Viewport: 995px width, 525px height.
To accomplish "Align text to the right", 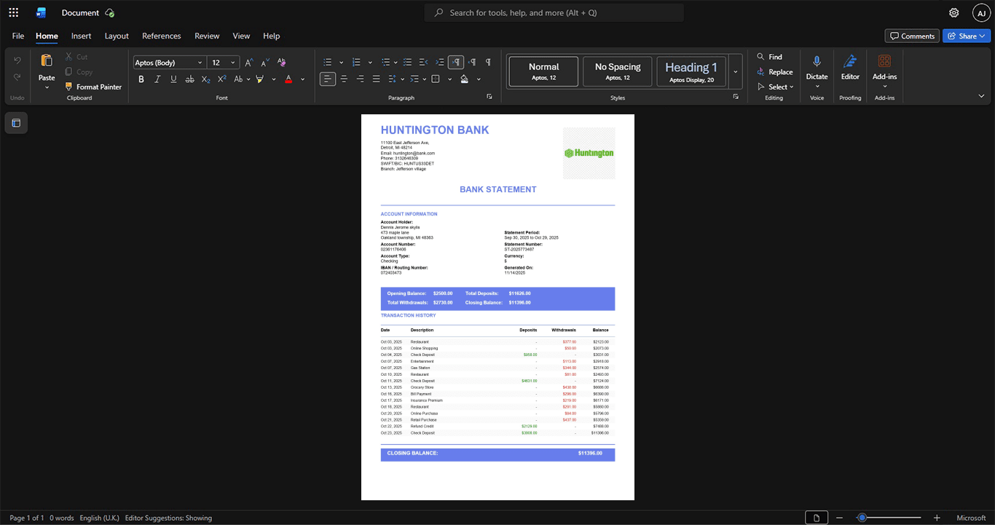I will click(360, 79).
